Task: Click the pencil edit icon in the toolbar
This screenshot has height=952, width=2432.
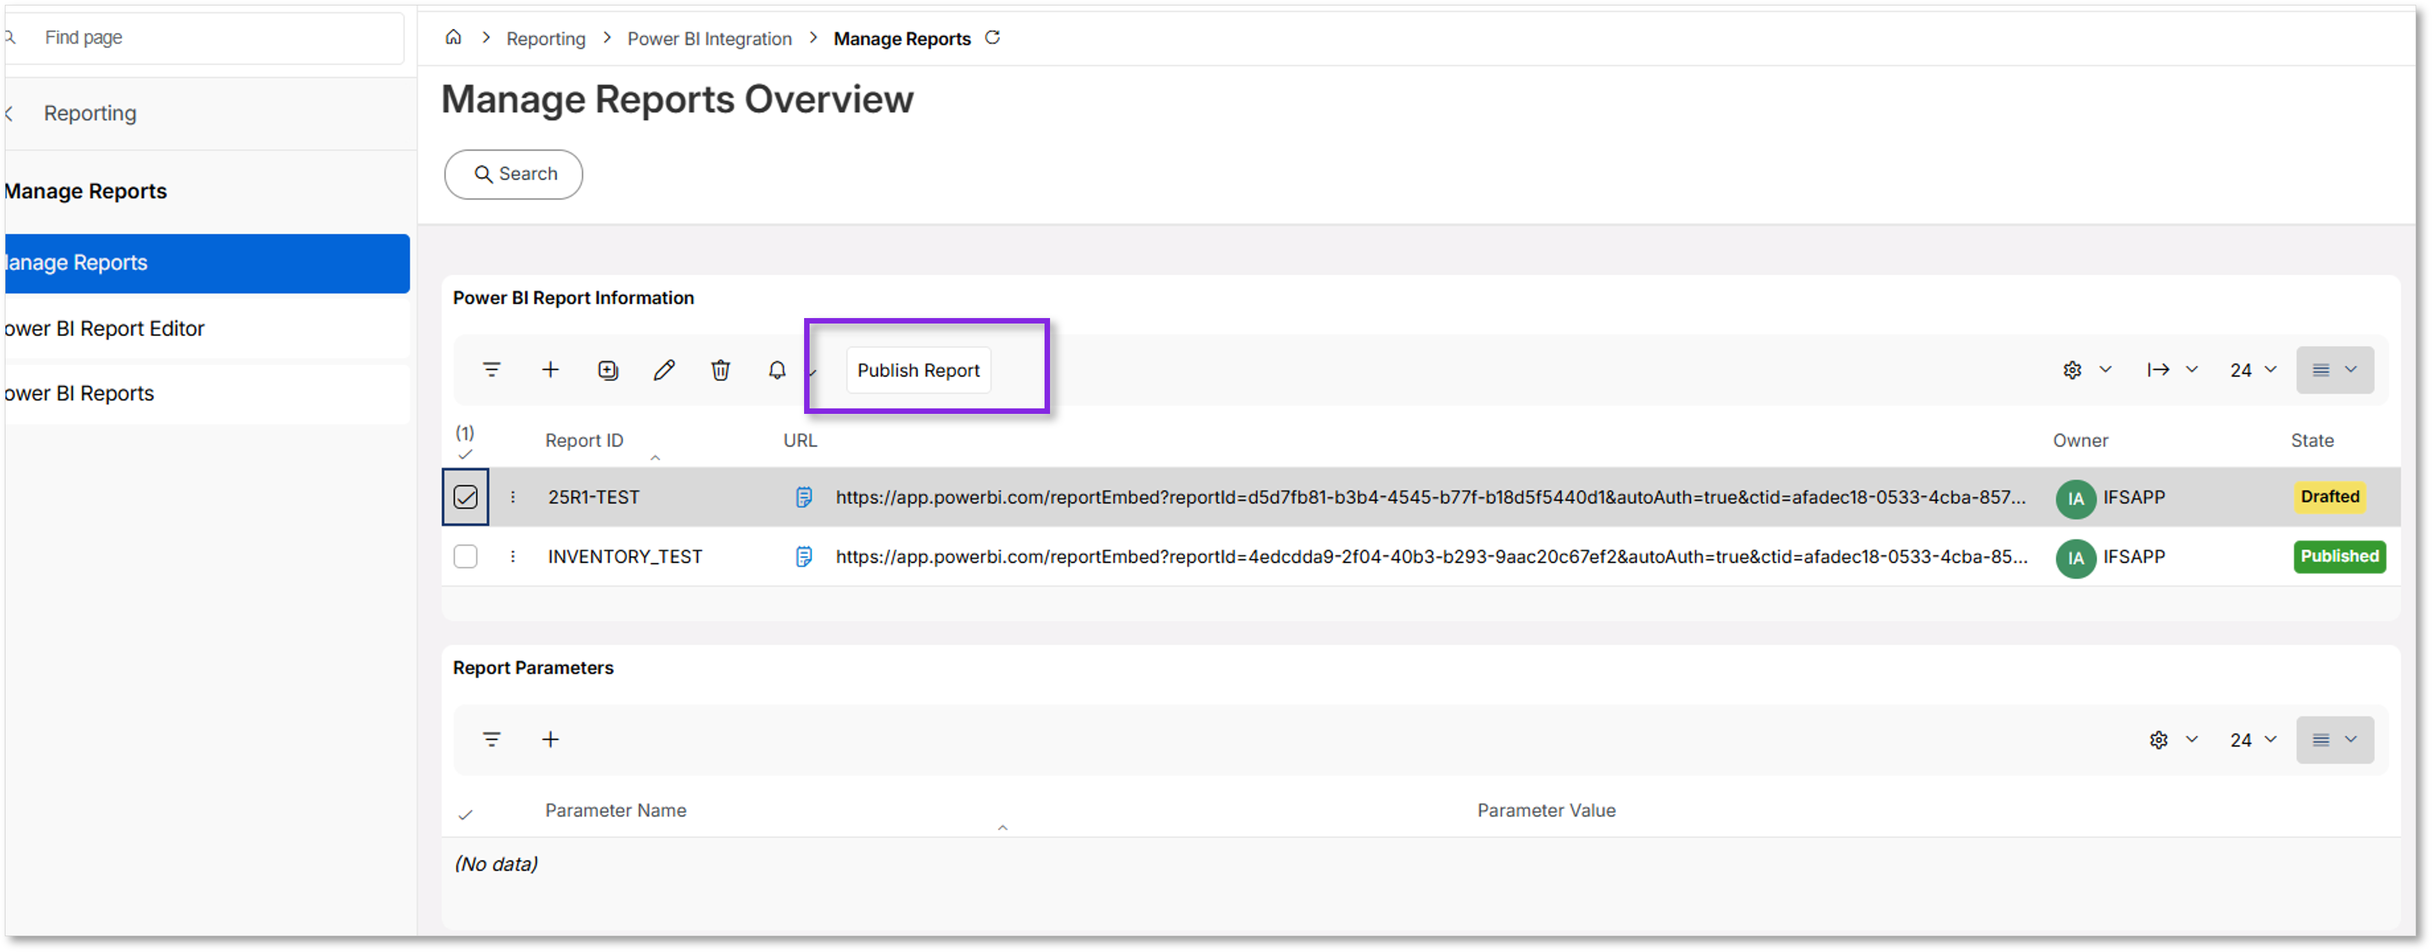Action: [x=664, y=370]
